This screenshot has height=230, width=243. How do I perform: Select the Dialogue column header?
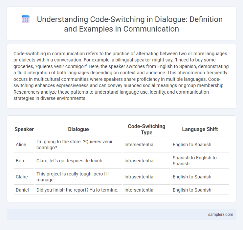(78, 129)
